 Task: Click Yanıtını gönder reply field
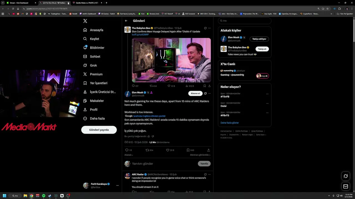(x=164, y=164)
